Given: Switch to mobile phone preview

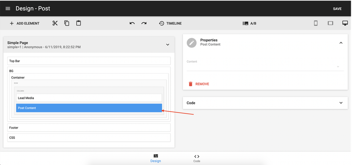Looking at the screenshot, I should pyautogui.click(x=316, y=23).
